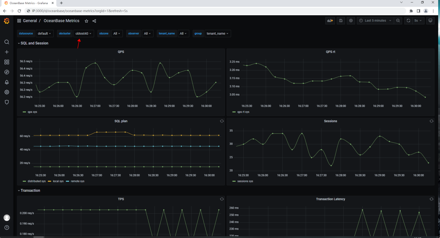
Task: Open the Create plus menu in the sidebar
Action: pos(7,52)
